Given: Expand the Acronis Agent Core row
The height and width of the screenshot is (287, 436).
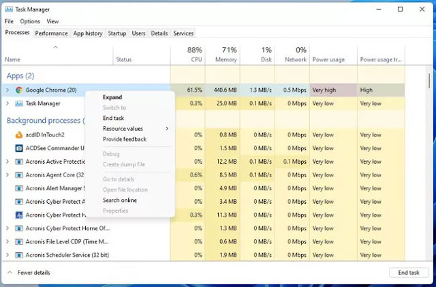Looking at the screenshot, I should 7,175.
